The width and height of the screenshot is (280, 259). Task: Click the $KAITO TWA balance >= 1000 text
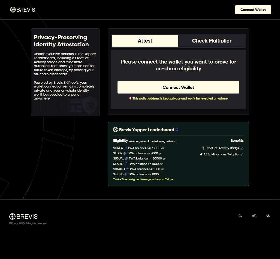[136, 164]
